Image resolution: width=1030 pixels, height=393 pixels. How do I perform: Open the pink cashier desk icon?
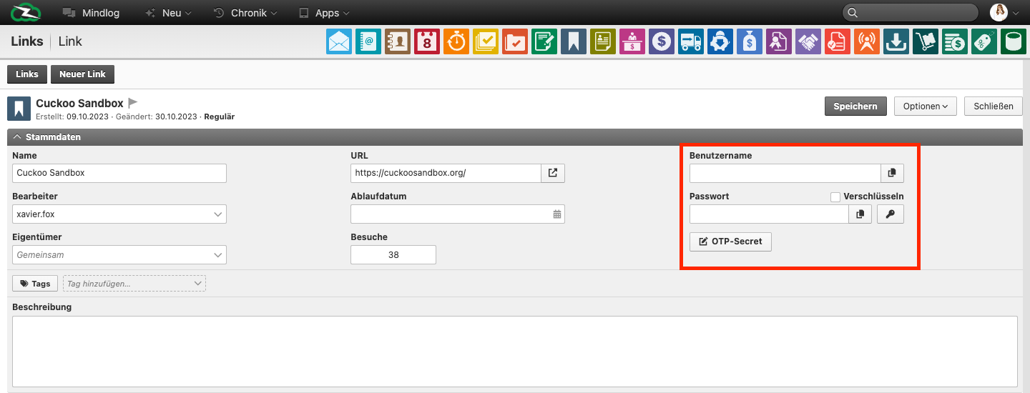click(632, 41)
